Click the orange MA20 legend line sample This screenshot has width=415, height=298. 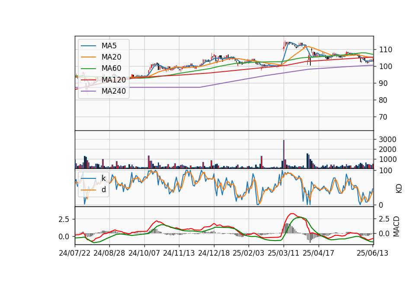[88, 57]
